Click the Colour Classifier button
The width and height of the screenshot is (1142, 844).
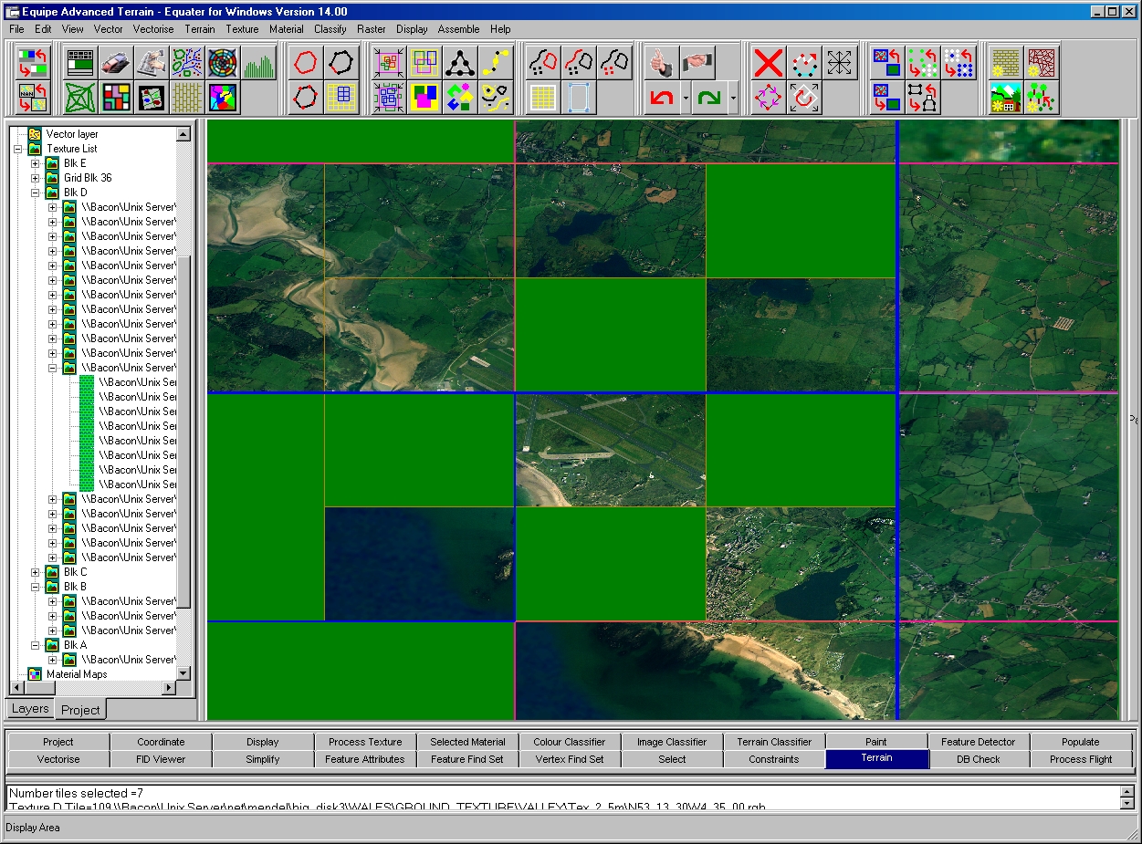(x=570, y=742)
